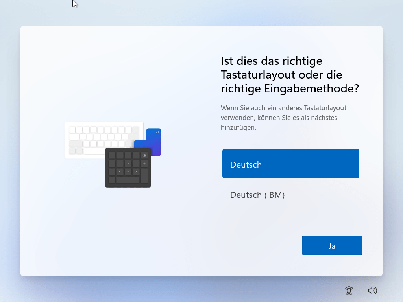Click the left arrow key on dark keypad
This screenshot has height=302, width=403.
(120, 172)
